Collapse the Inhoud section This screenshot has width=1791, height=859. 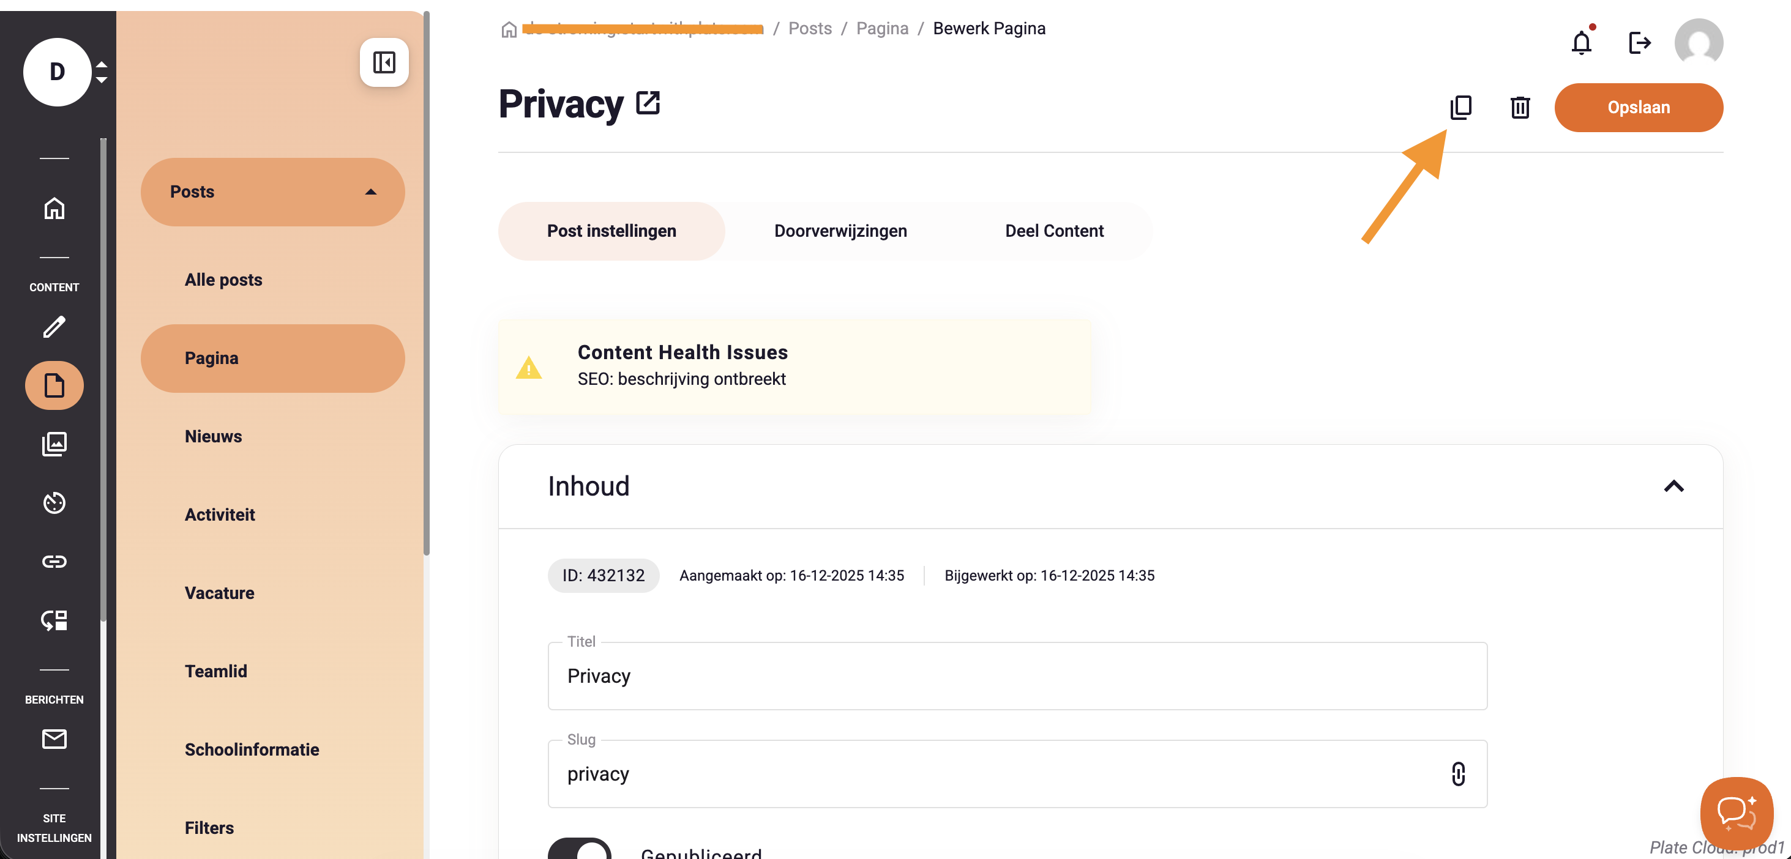[1673, 486]
